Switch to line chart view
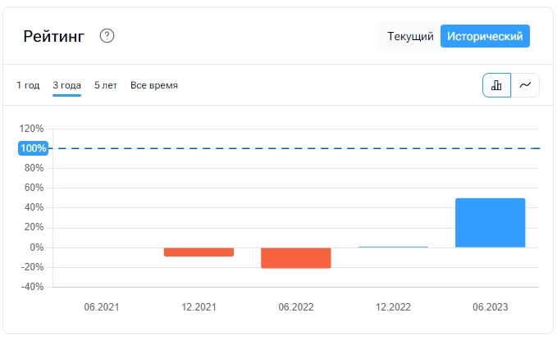 point(525,85)
